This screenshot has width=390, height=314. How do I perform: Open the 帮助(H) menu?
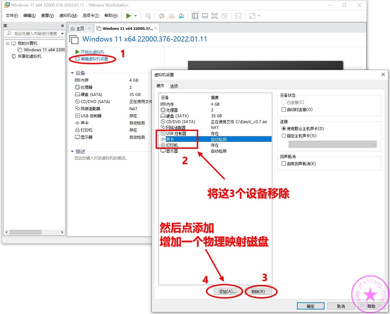[x=111, y=16]
